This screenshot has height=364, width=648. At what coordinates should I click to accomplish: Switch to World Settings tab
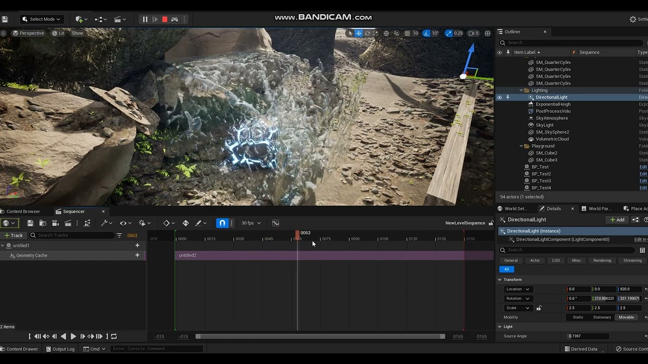(512, 209)
